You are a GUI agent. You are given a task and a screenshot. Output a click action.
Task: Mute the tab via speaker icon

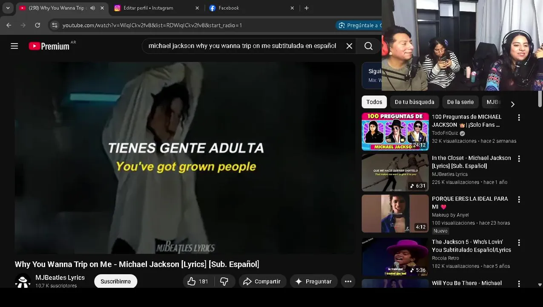[x=92, y=8]
